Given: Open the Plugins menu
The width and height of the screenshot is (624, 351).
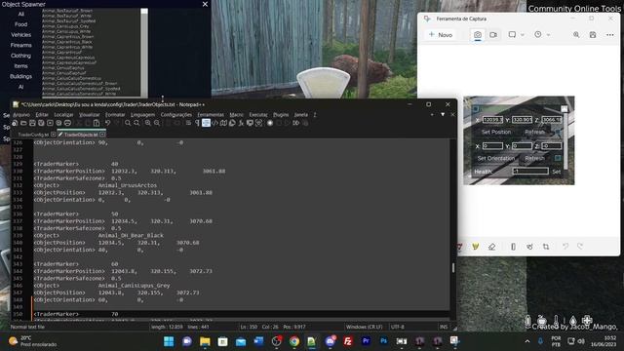Looking at the screenshot, I should [x=281, y=115].
